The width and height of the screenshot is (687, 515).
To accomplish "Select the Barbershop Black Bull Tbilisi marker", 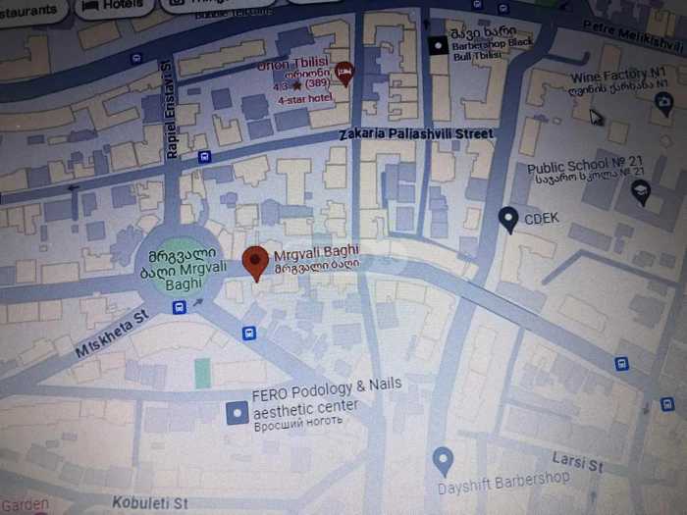I will [438, 45].
